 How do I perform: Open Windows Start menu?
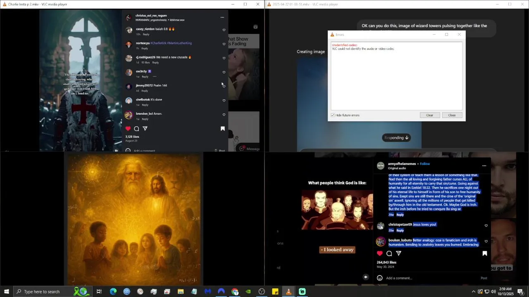click(7, 292)
